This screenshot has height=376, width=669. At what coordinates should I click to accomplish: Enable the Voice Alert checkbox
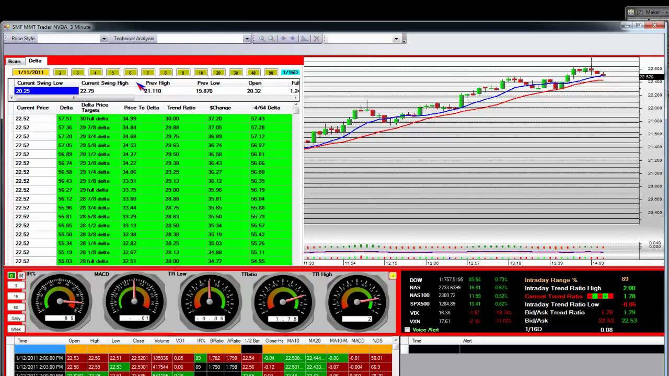click(x=407, y=330)
